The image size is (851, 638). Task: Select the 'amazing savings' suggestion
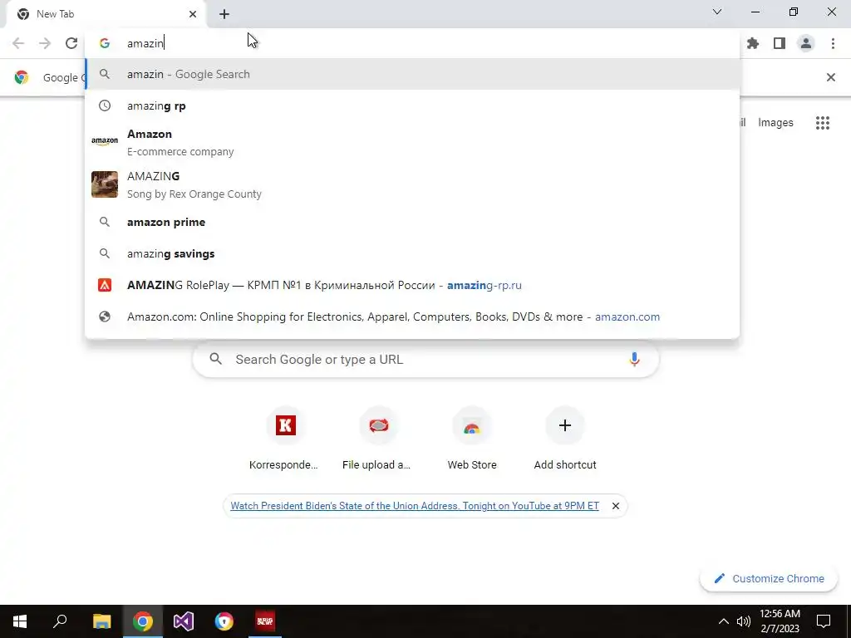pyautogui.click(x=412, y=253)
